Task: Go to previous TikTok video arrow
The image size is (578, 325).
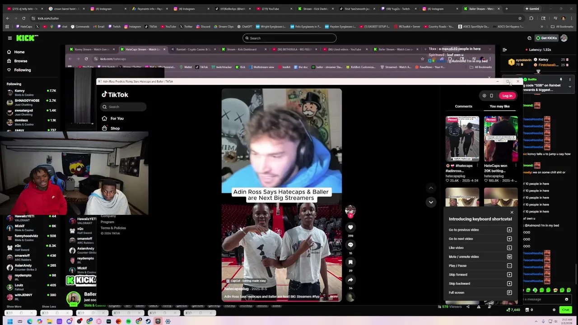Action: [x=431, y=188]
